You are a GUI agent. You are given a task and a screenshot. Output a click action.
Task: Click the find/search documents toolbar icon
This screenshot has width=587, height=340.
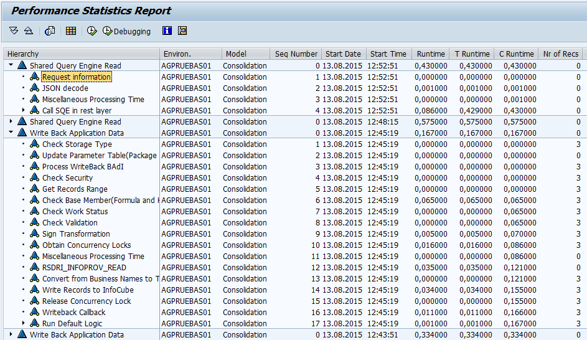pos(50,31)
